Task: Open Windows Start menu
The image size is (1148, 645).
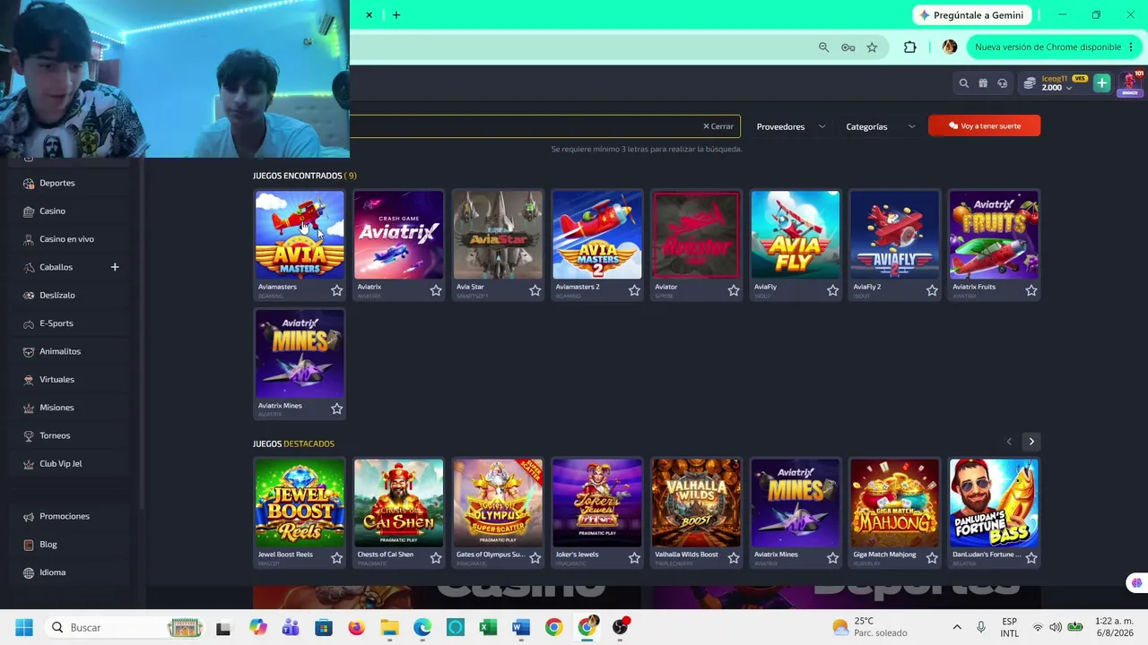Action: tap(24, 627)
